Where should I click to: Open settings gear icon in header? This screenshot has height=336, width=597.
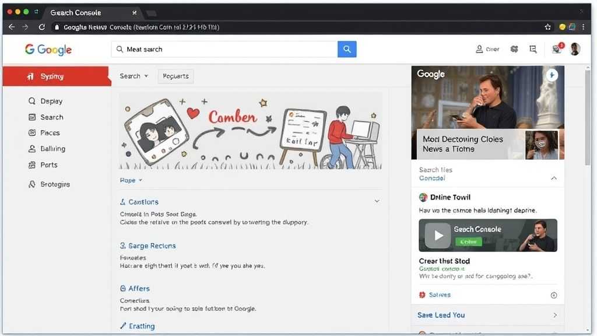tap(514, 49)
